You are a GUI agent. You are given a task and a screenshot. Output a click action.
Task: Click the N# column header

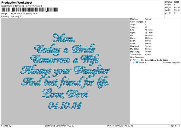pos(134,60)
